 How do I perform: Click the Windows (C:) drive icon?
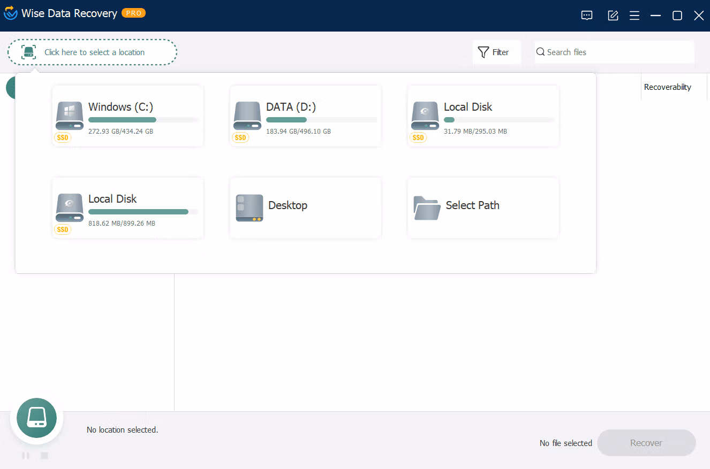(70, 116)
